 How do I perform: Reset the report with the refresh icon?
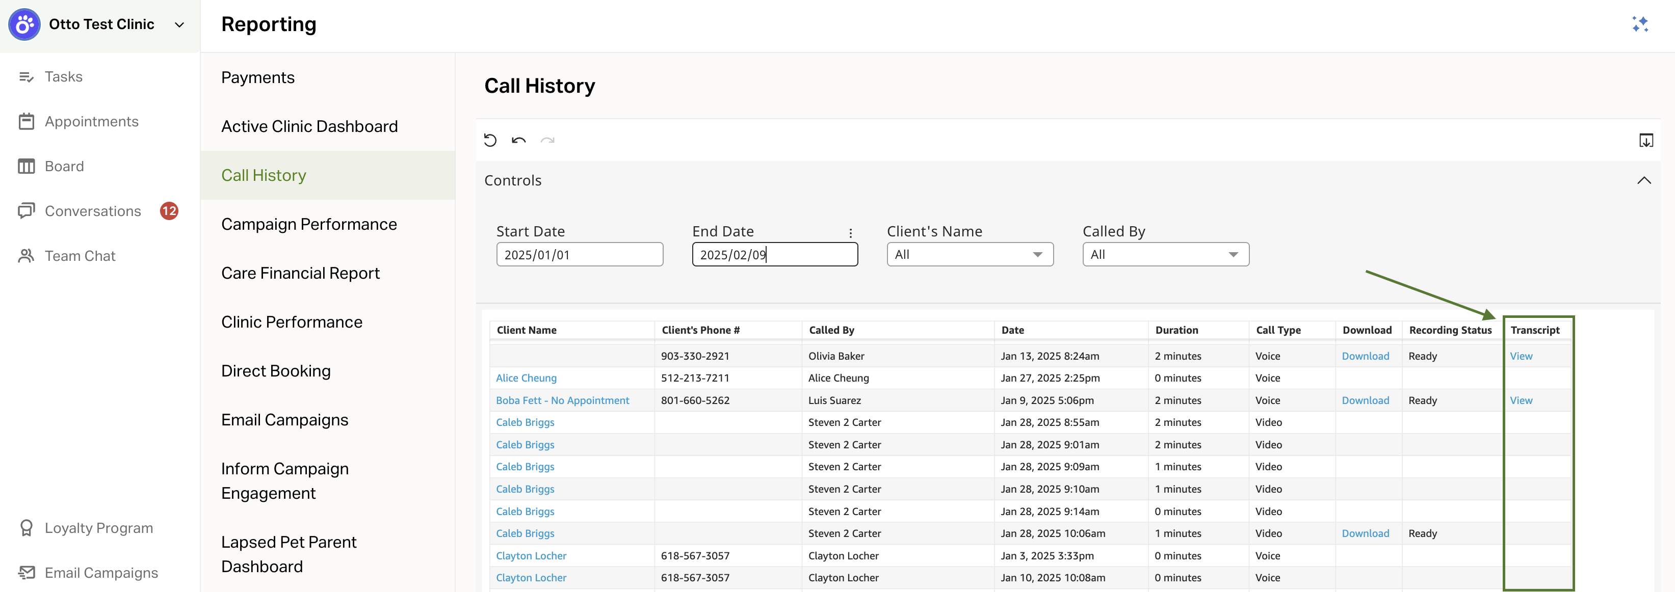click(x=490, y=141)
